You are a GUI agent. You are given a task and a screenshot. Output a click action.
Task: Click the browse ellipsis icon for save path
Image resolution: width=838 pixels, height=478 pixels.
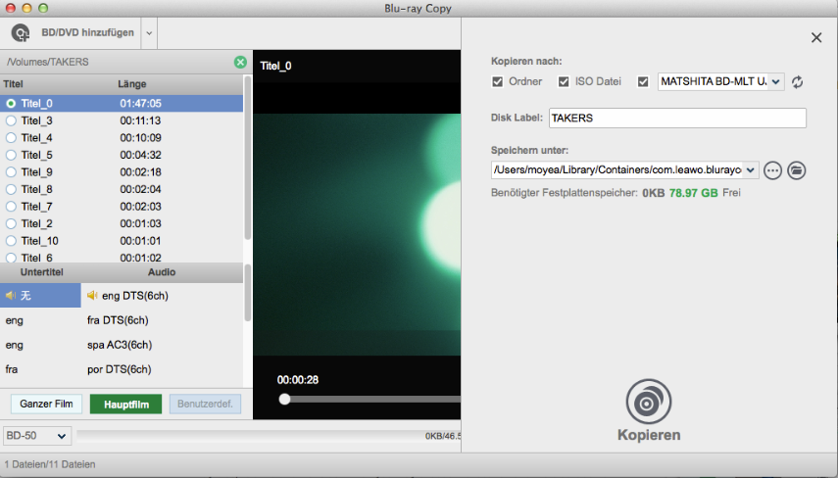coord(772,170)
